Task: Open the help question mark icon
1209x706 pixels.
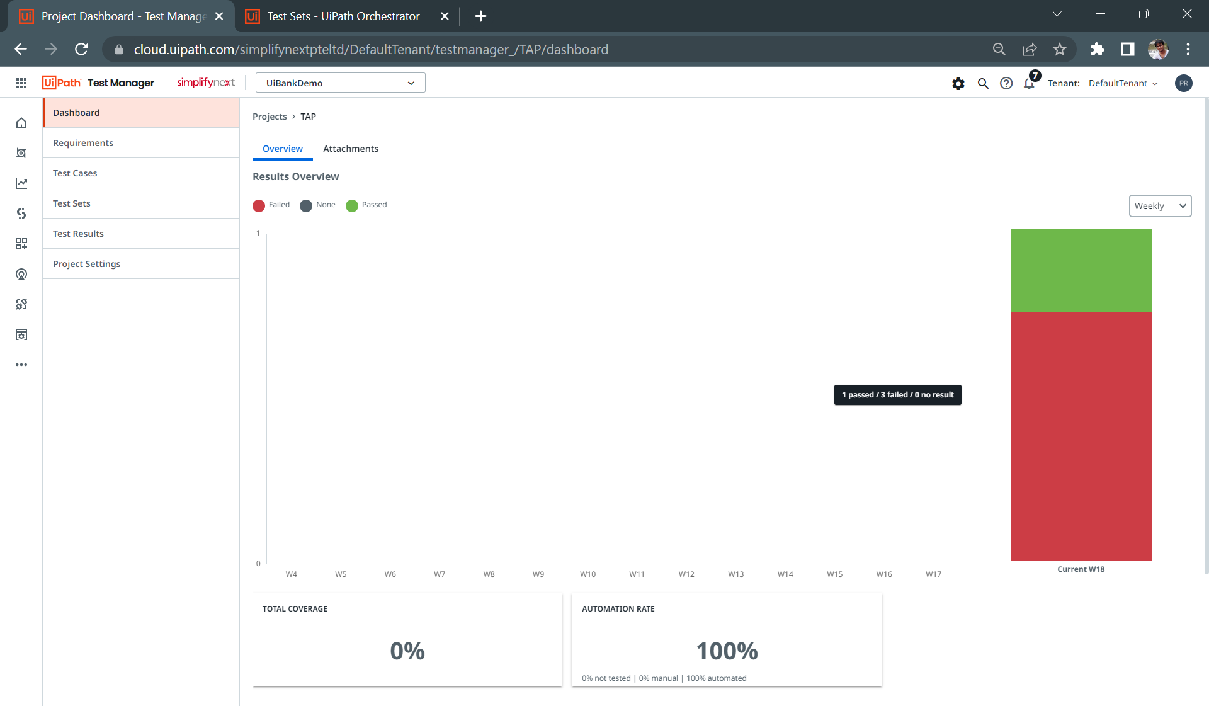Action: (x=1006, y=83)
